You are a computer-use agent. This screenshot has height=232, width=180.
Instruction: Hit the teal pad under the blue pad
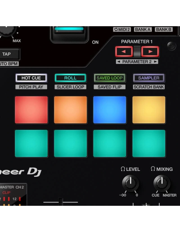110,143
